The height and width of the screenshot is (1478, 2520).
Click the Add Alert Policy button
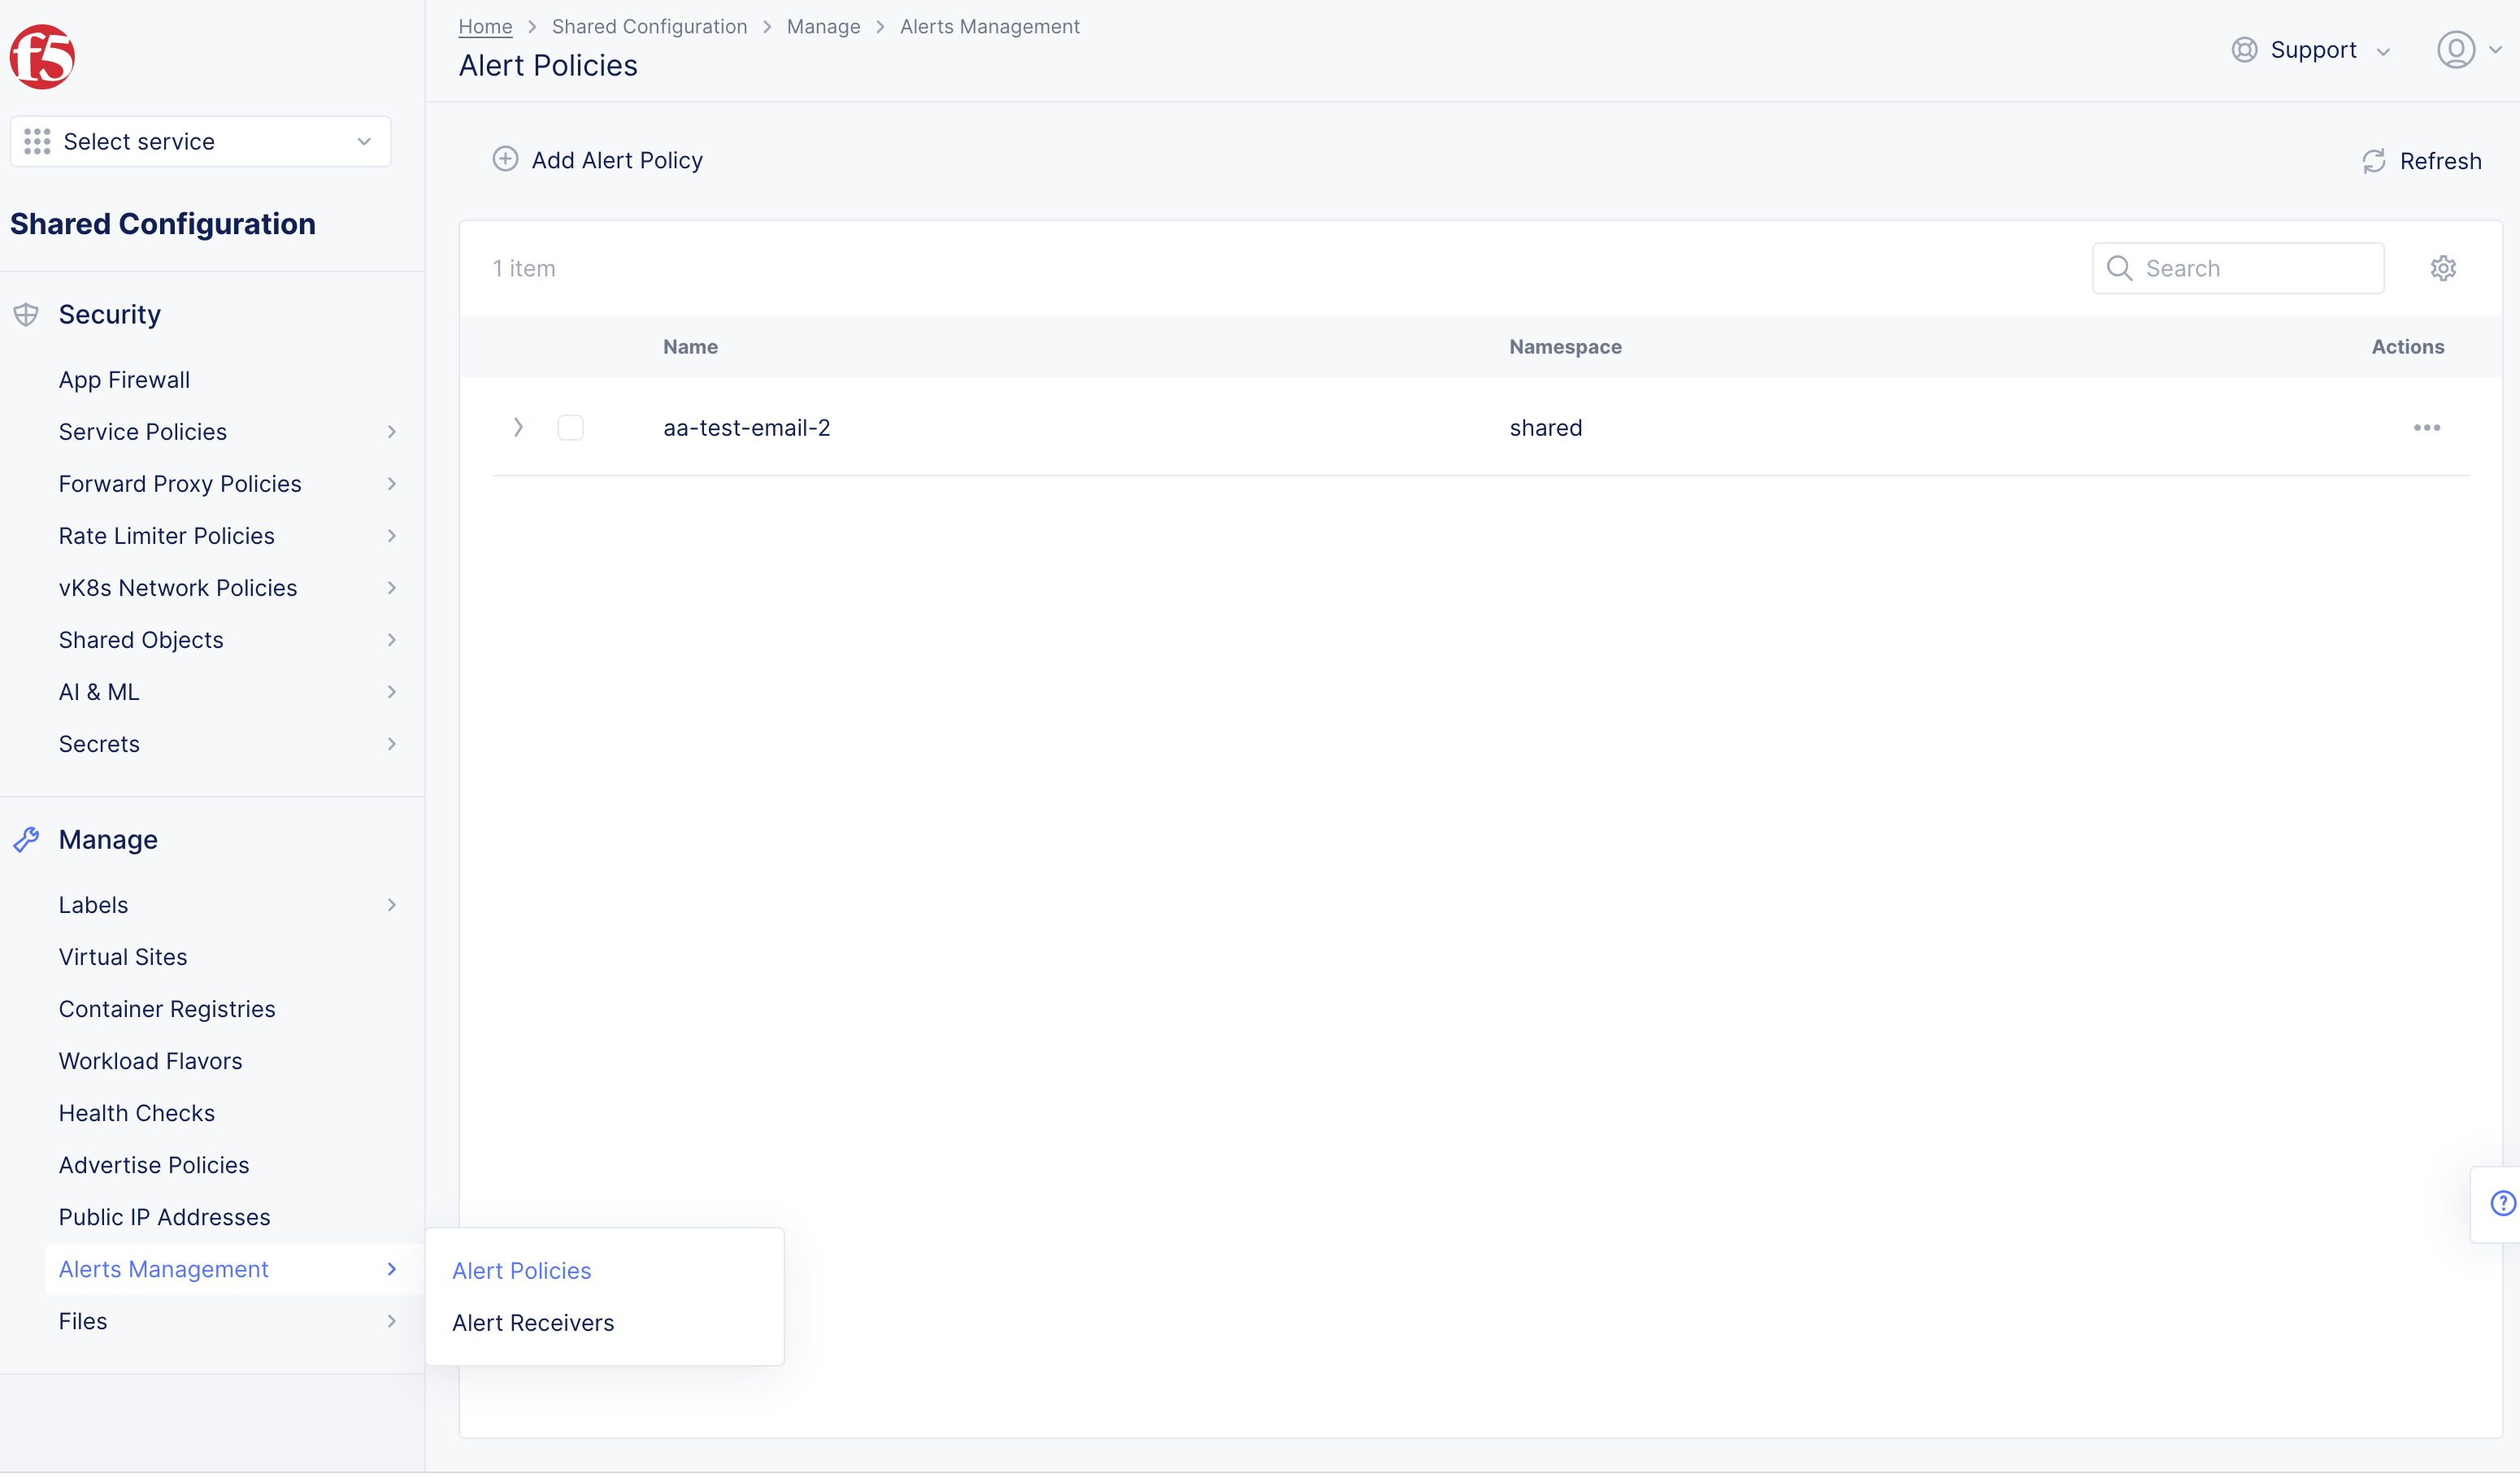(597, 160)
